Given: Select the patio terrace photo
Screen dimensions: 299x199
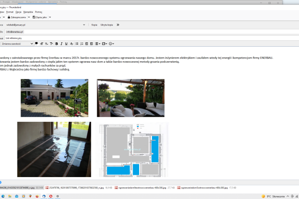Looking at the screenshot, I should (x=131, y=98).
